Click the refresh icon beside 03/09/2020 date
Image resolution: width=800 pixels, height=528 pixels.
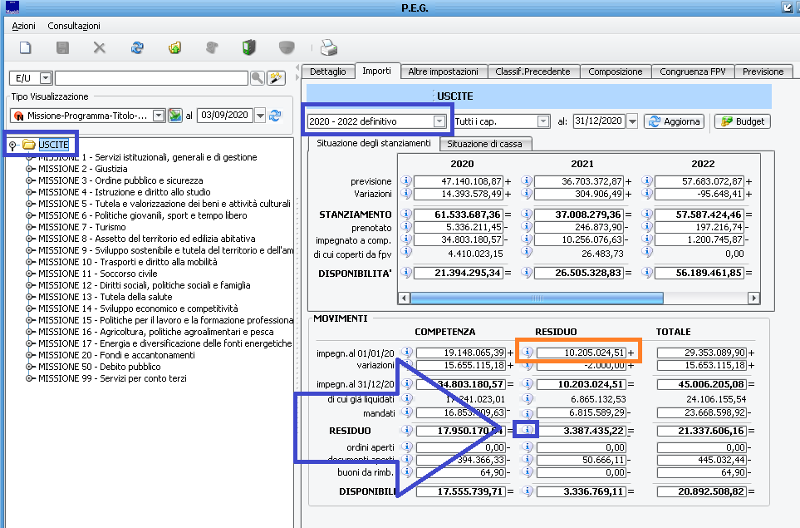click(275, 116)
